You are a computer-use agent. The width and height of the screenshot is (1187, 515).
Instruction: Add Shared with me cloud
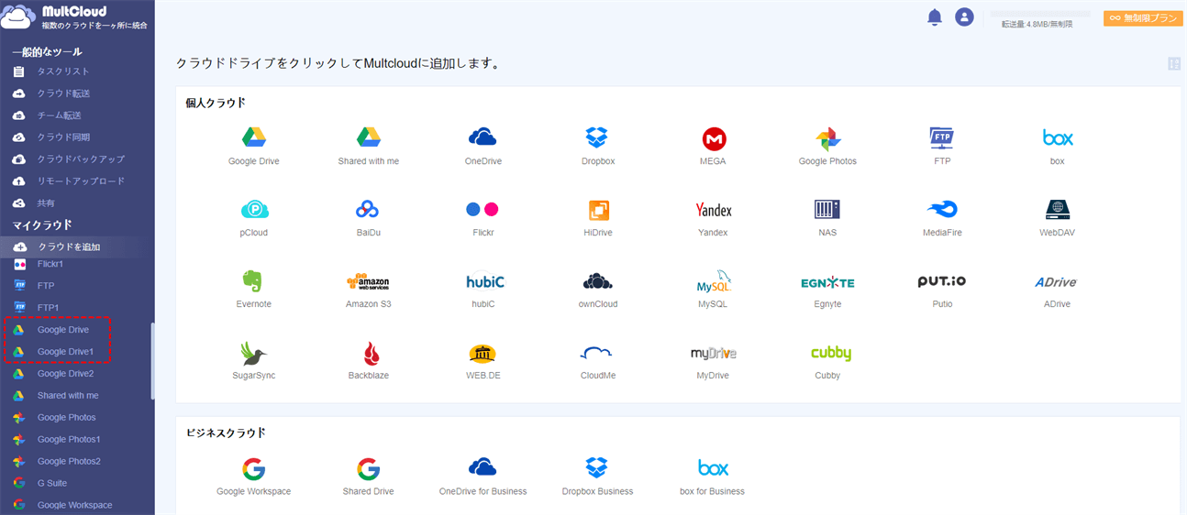pyautogui.click(x=369, y=147)
